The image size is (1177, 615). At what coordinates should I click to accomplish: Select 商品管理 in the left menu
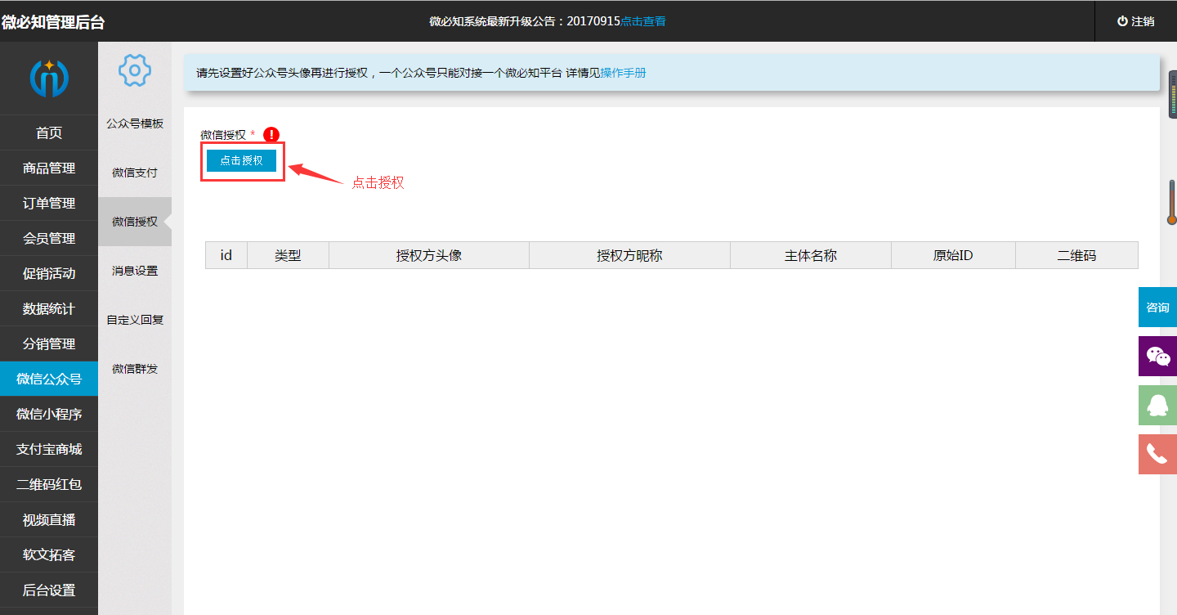coord(49,168)
